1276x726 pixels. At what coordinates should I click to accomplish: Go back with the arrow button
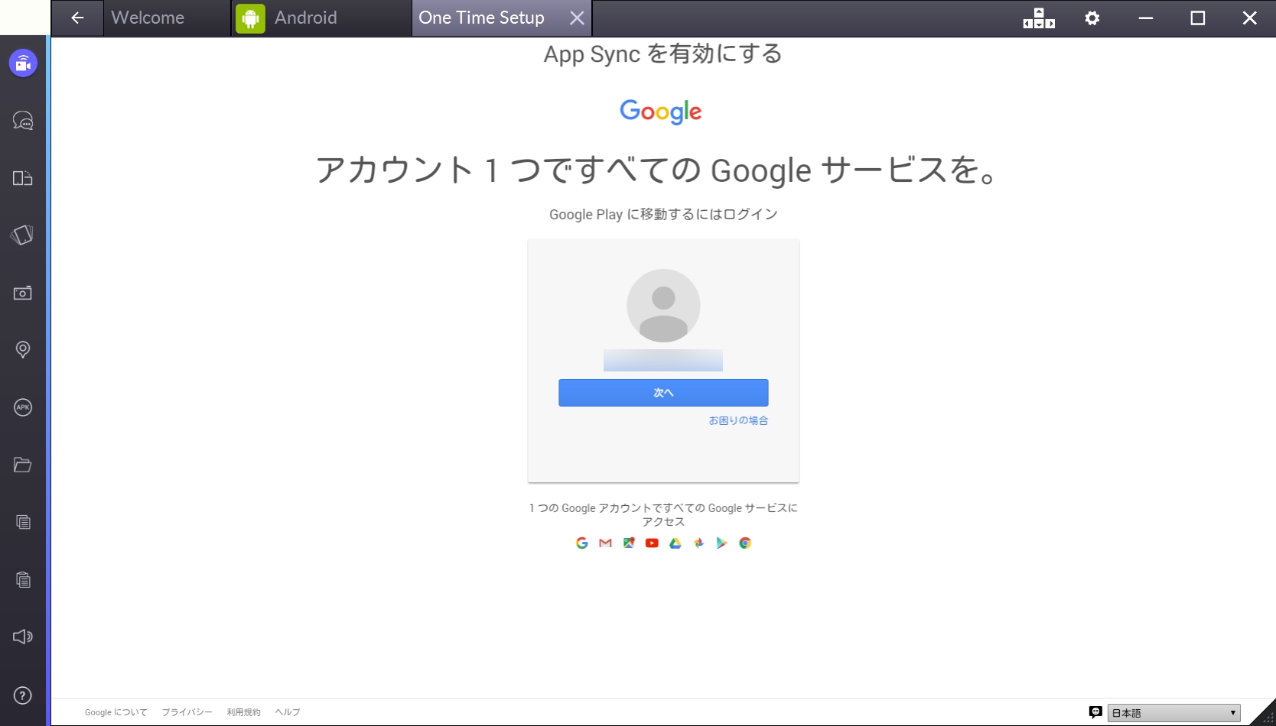pyautogui.click(x=77, y=18)
